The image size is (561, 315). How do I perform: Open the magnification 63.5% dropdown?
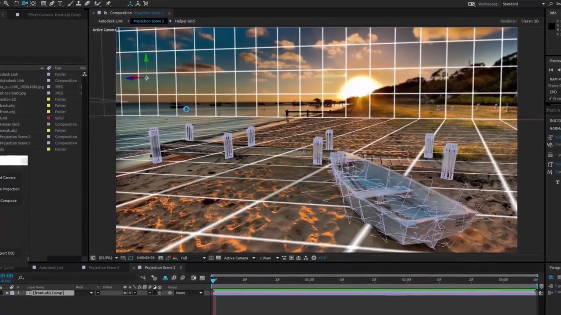(x=108, y=258)
